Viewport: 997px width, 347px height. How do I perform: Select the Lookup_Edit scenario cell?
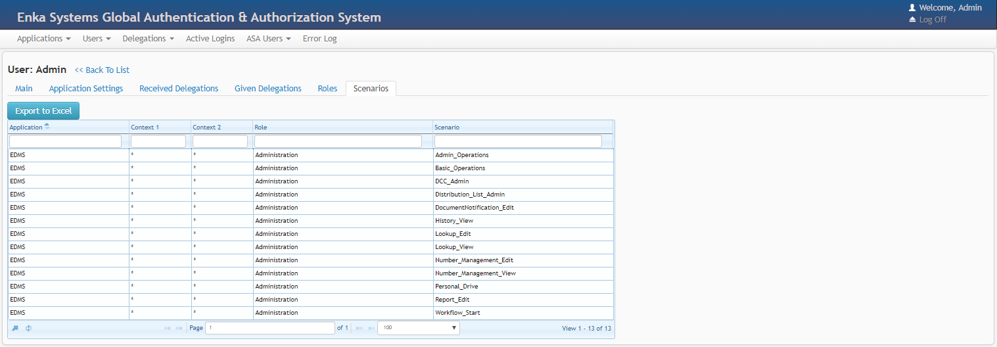(x=523, y=234)
